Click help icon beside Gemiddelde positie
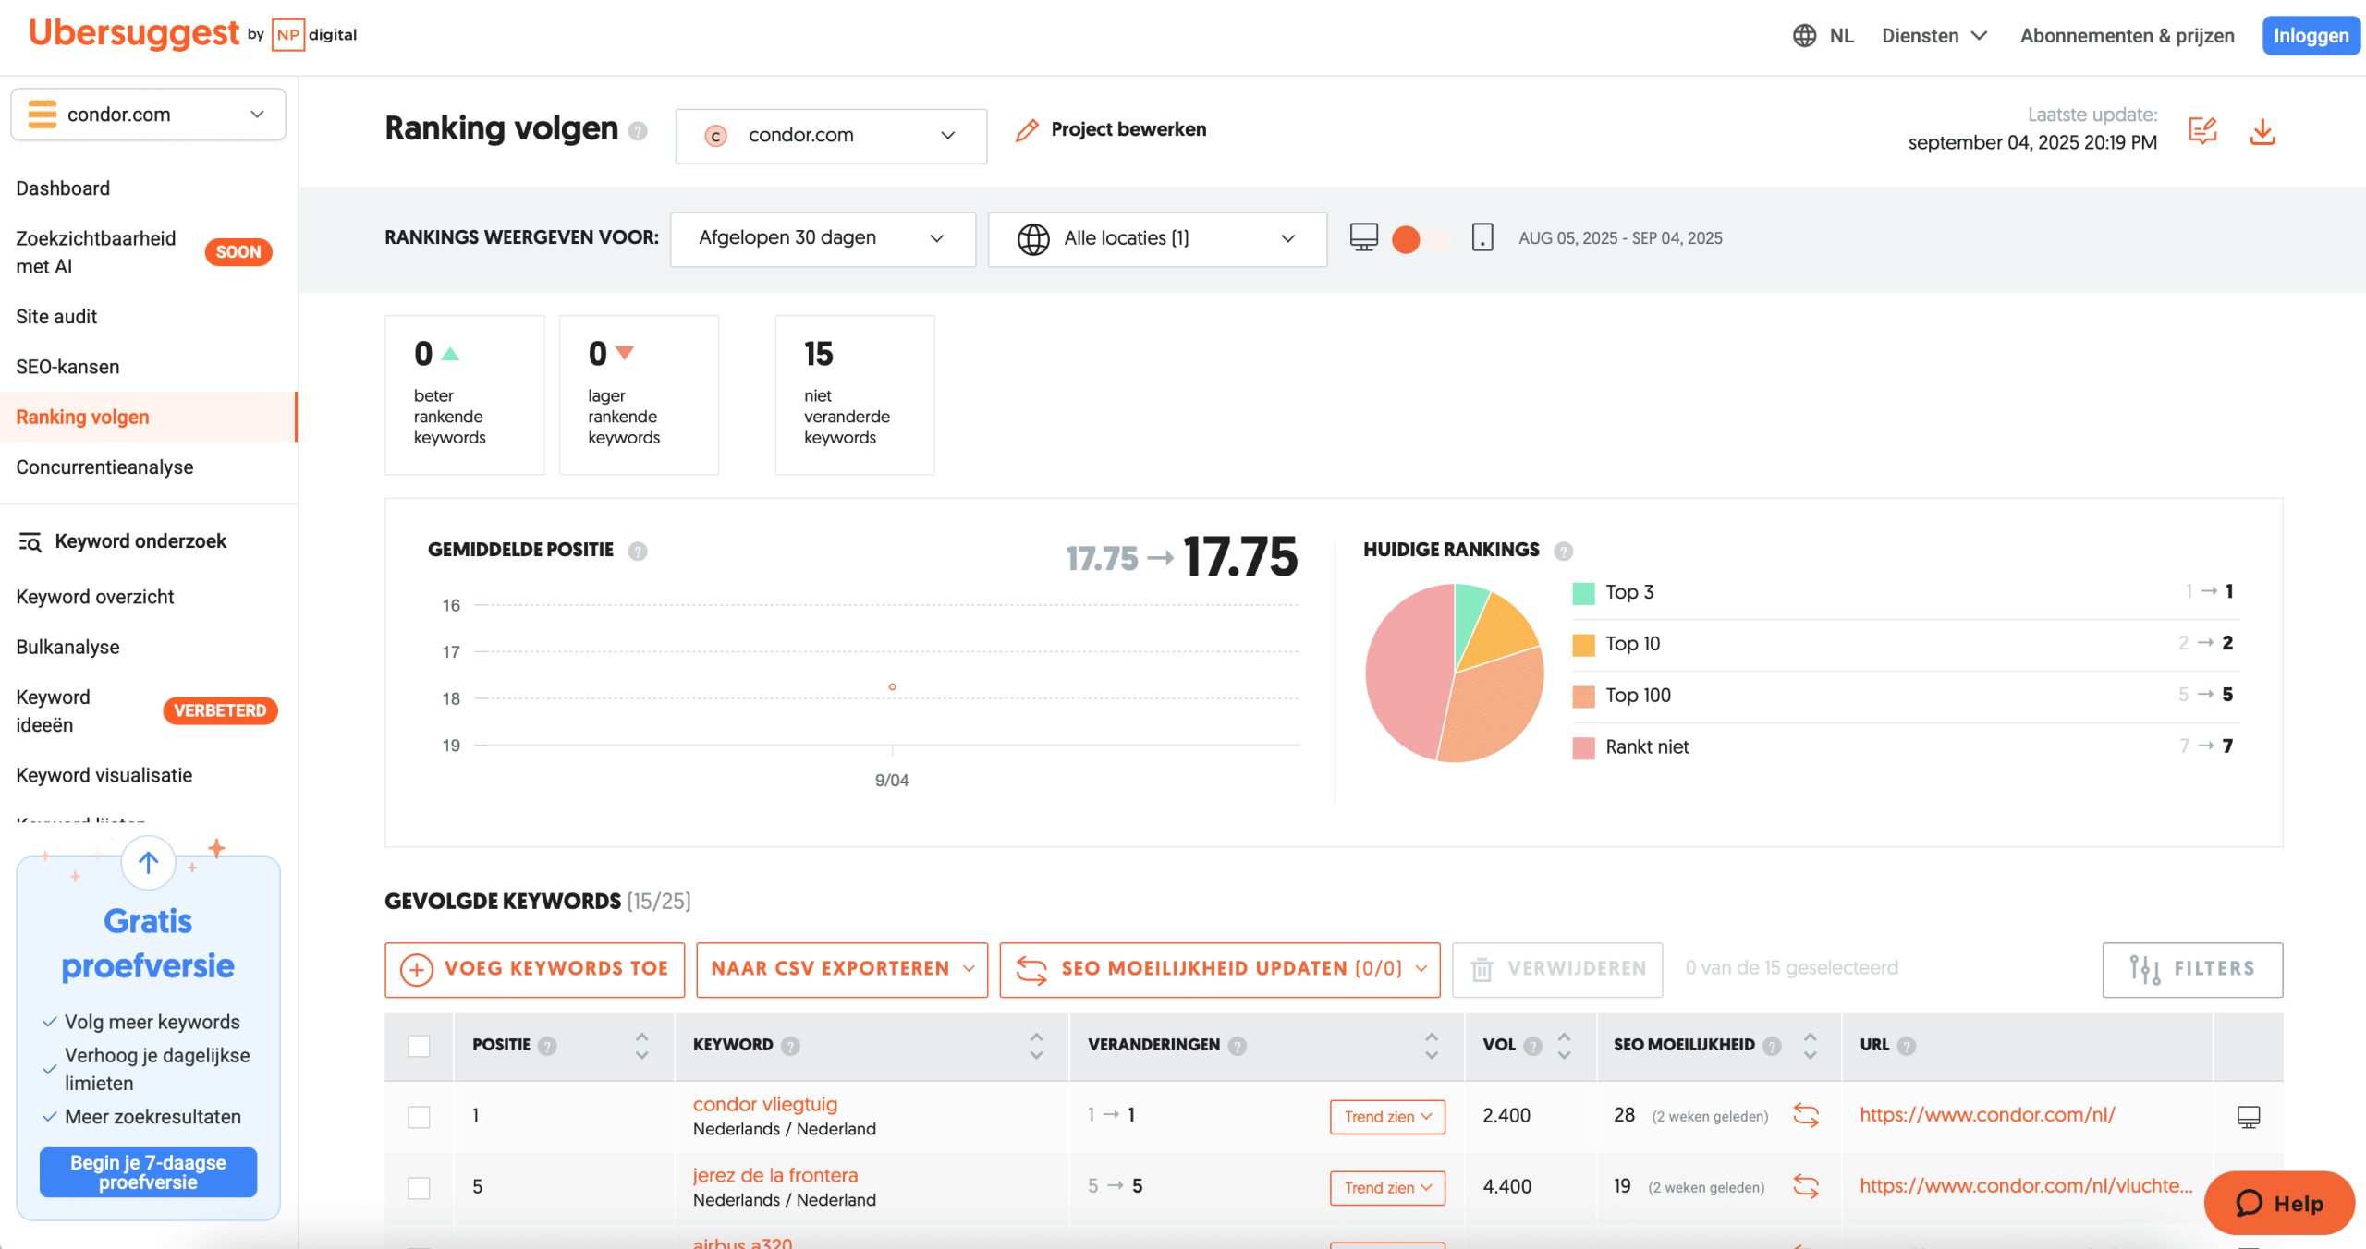 [638, 551]
